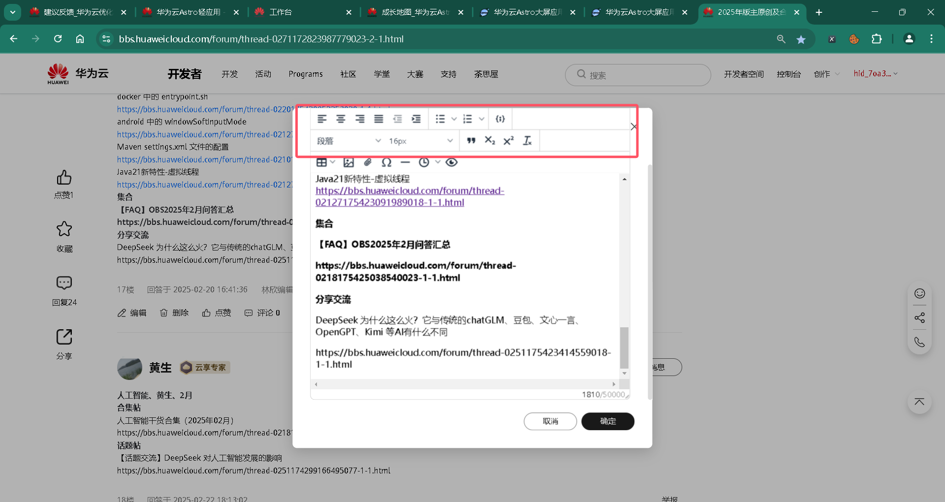Insert a code sample block
This screenshot has height=502, width=945.
[x=500, y=119]
